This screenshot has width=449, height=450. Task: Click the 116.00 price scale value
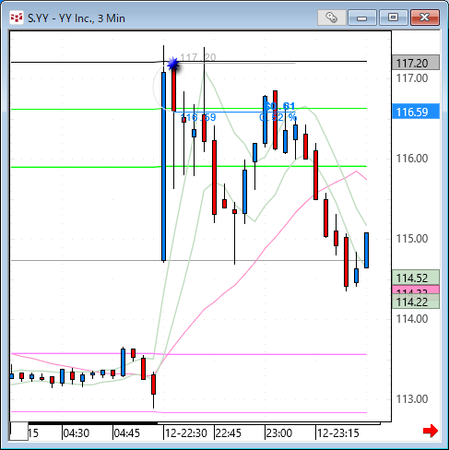point(412,159)
